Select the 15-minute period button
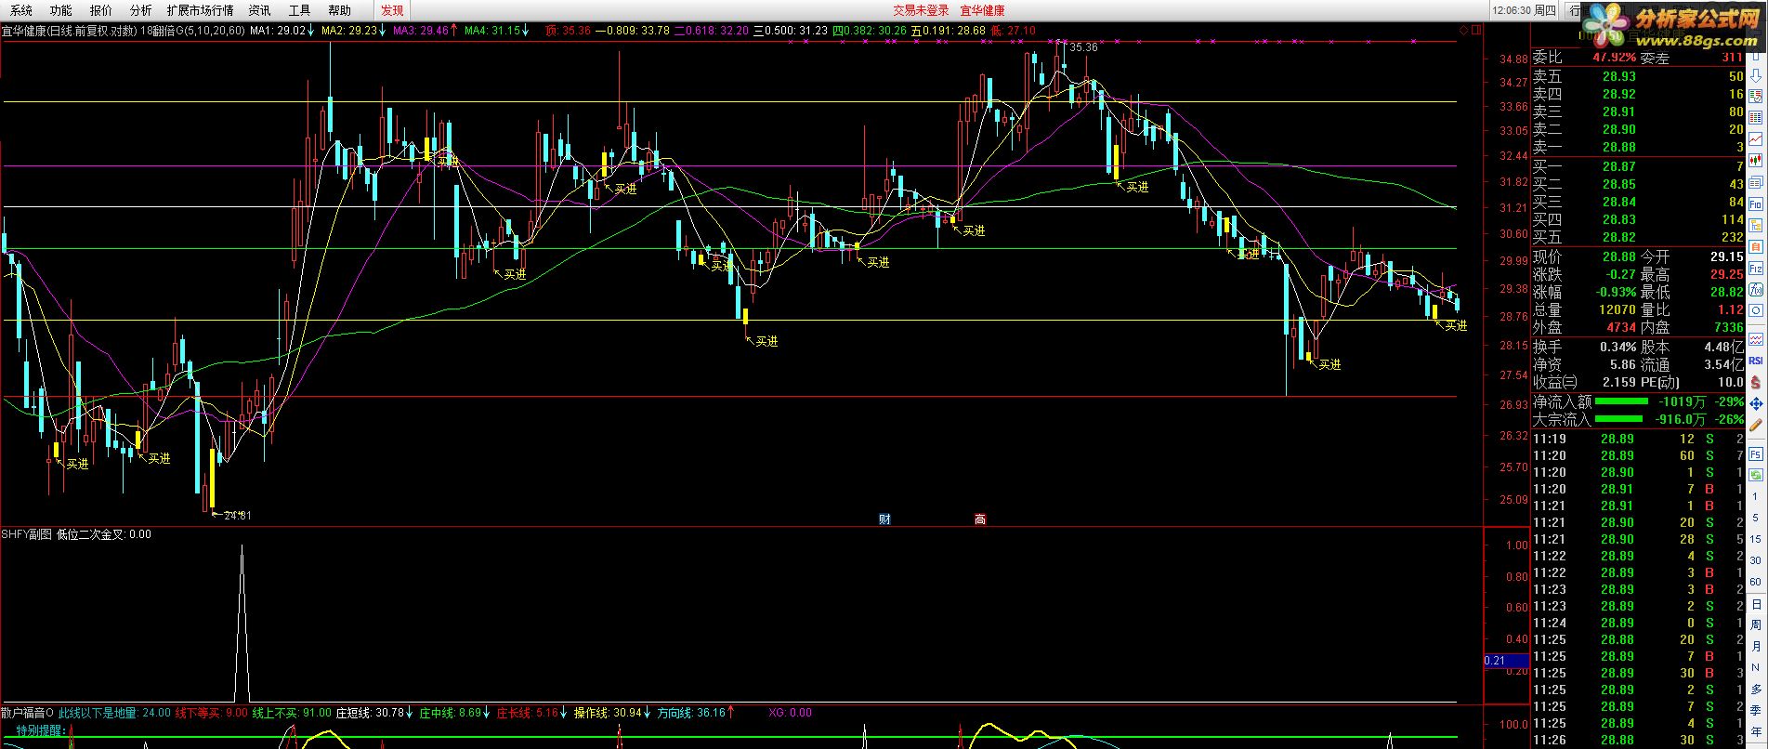The height and width of the screenshot is (749, 1768). [1756, 539]
